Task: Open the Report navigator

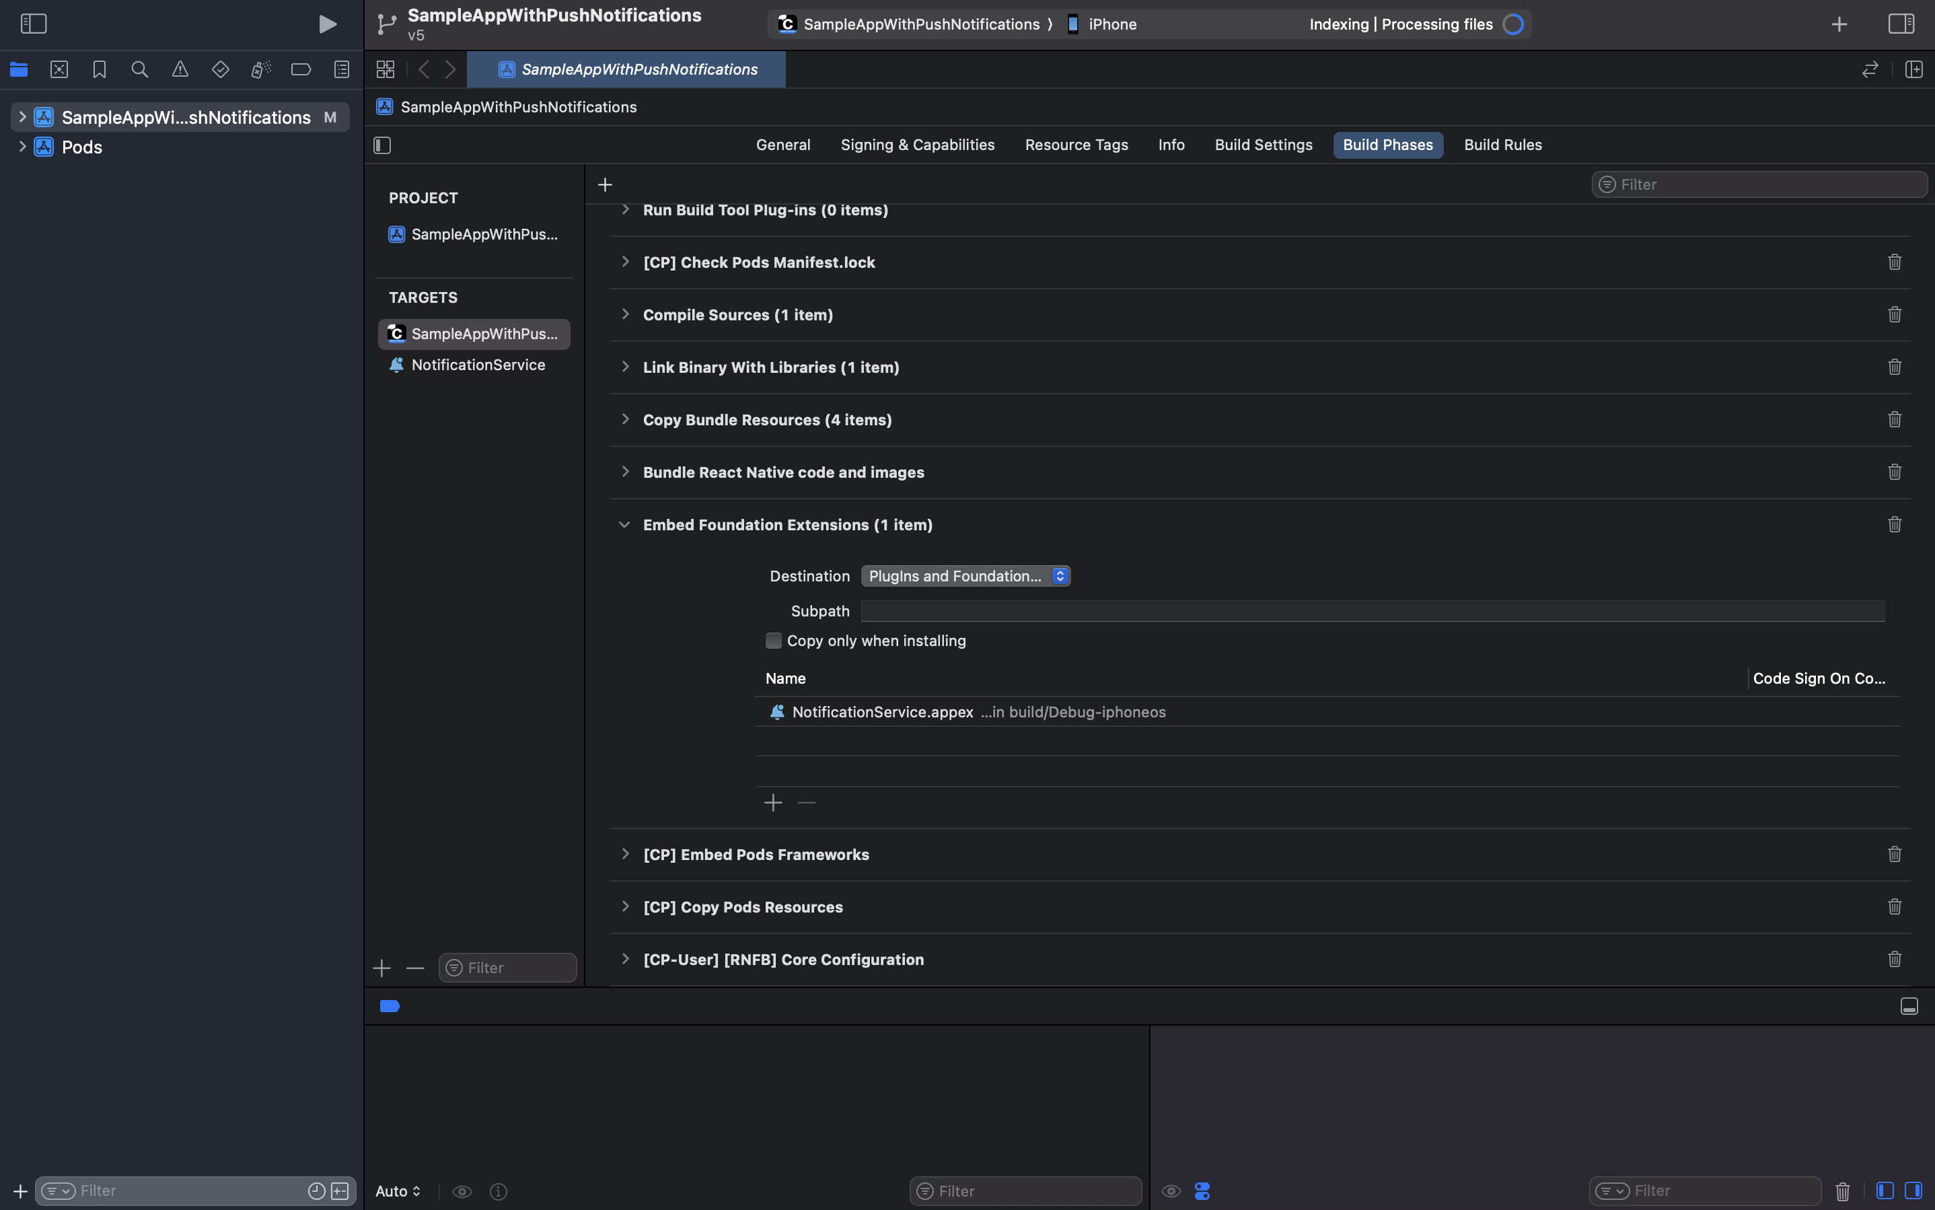Action: pyautogui.click(x=342, y=69)
